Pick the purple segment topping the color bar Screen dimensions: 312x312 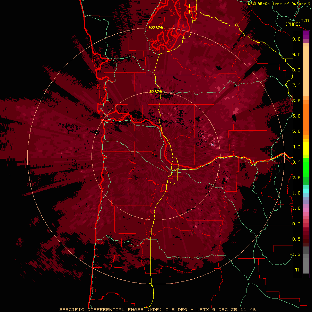point(306,35)
